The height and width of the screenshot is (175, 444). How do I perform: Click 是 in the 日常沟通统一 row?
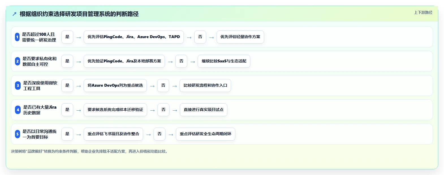(67, 134)
